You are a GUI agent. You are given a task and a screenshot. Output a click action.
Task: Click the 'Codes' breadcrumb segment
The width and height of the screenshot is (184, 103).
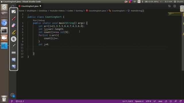click(x=70, y=11)
